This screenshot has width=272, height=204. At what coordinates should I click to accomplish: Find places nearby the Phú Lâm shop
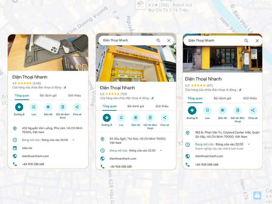pos(48,107)
